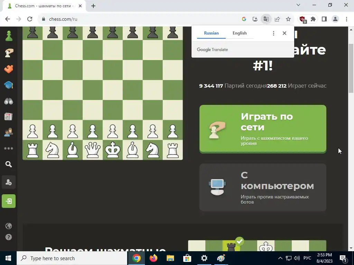Click the Type here to search box
The image size is (354, 265).
coord(72,258)
